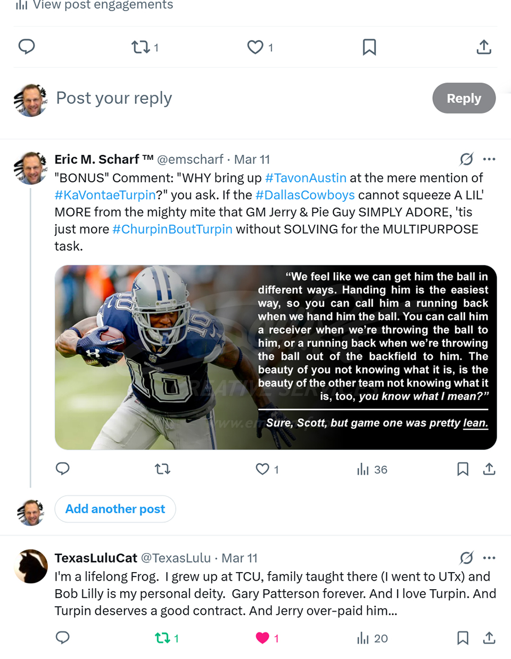Viewport: 511px width, 659px height.
Task: Like the top post with 1 like
Action: [x=260, y=47]
